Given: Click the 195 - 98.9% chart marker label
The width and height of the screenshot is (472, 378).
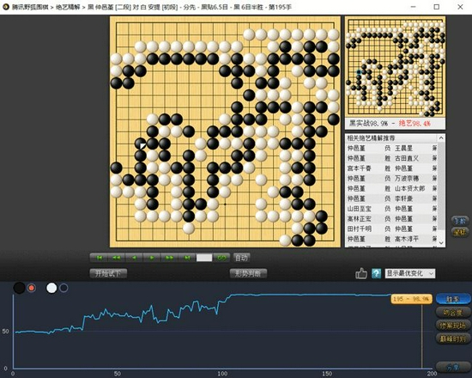Looking at the screenshot, I should point(411,299).
